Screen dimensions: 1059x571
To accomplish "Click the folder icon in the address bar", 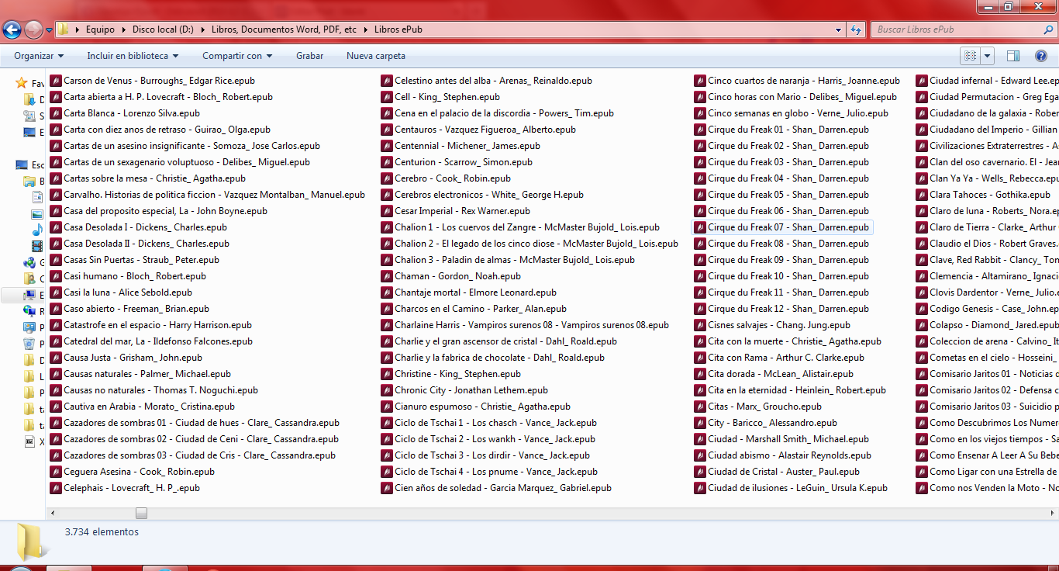I will [64, 29].
